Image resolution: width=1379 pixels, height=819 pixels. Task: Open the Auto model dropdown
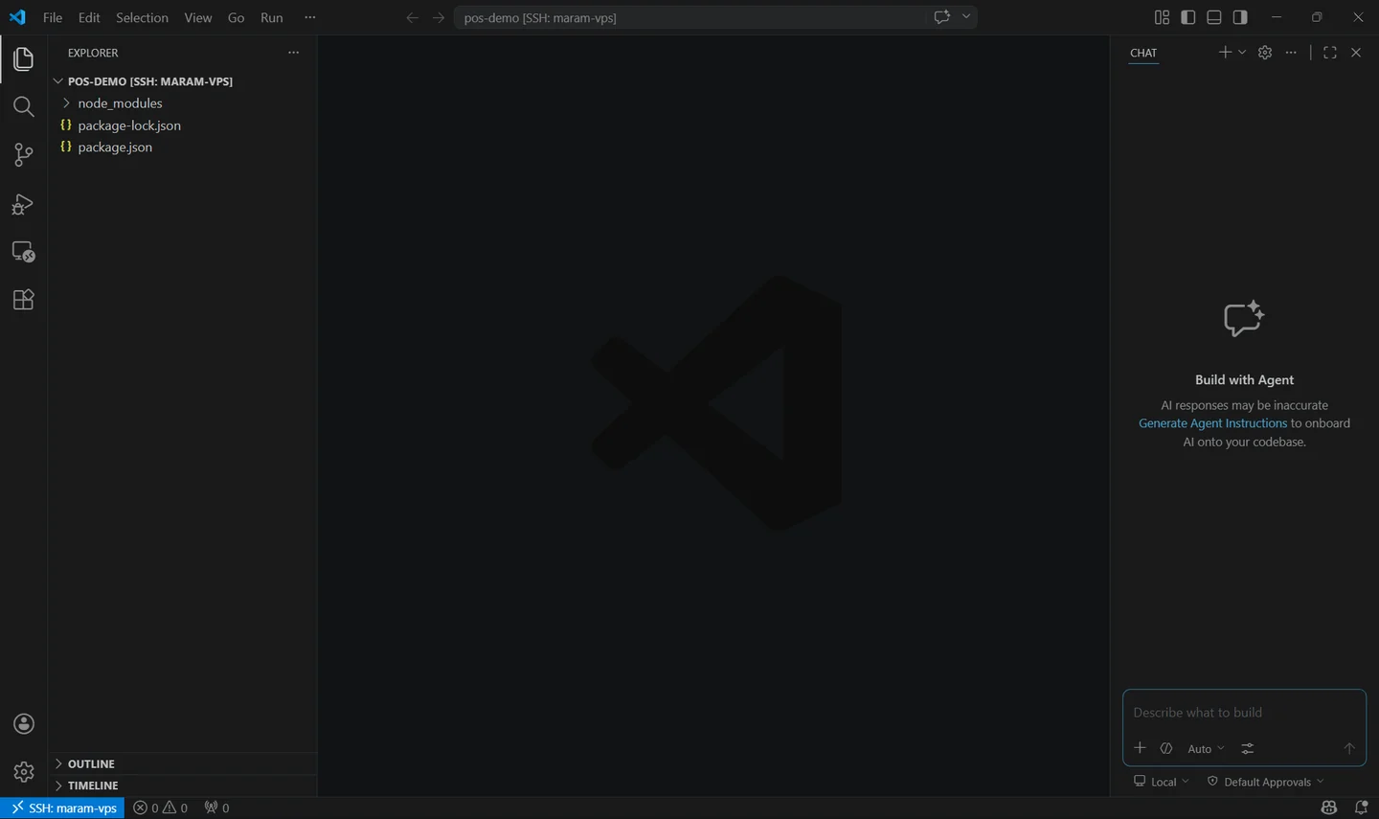tap(1206, 749)
